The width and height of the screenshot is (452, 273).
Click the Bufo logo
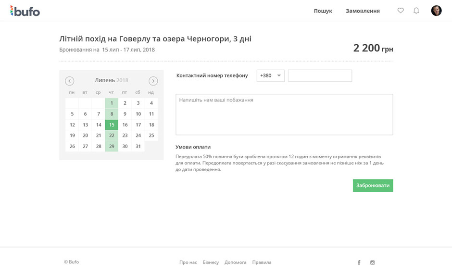(25, 11)
